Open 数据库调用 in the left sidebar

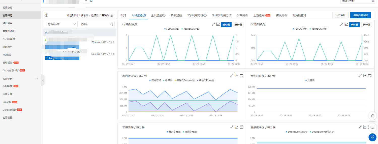pos(9,31)
